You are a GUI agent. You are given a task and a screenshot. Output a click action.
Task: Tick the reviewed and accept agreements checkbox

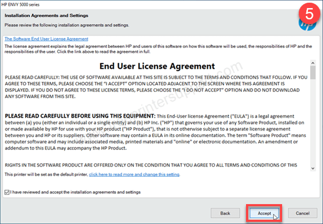click(x=6, y=192)
